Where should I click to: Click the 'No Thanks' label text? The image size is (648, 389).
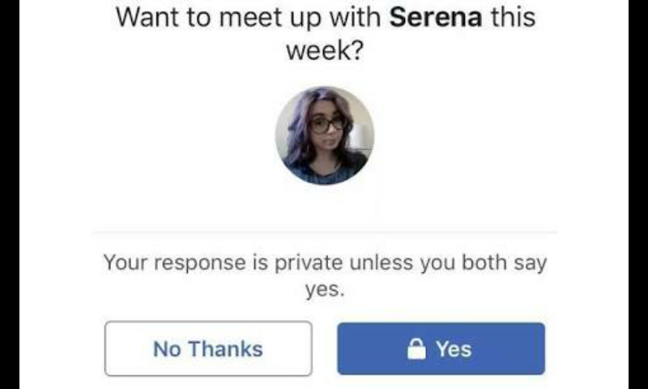click(x=208, y=349)
